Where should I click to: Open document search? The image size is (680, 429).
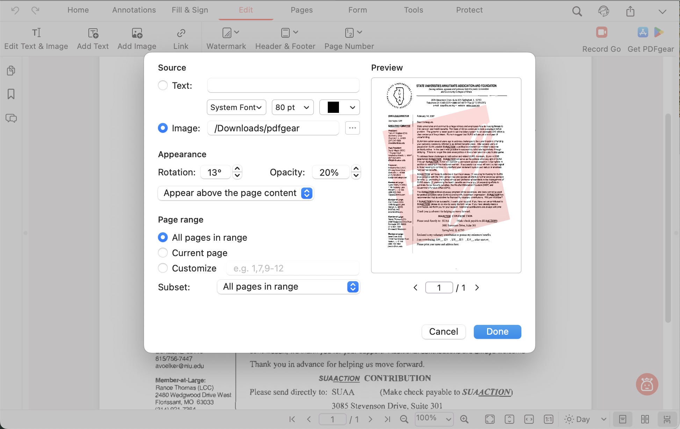pyautogui.click(x=577, y=11)
